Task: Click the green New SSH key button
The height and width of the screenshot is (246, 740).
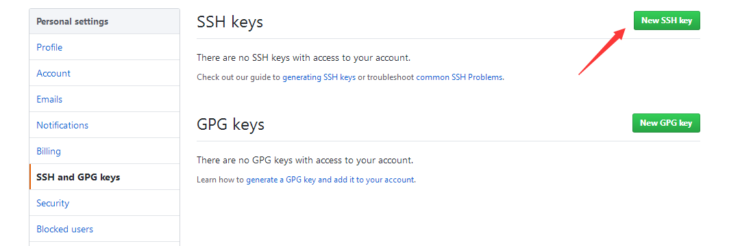Action: pos(667,20)
